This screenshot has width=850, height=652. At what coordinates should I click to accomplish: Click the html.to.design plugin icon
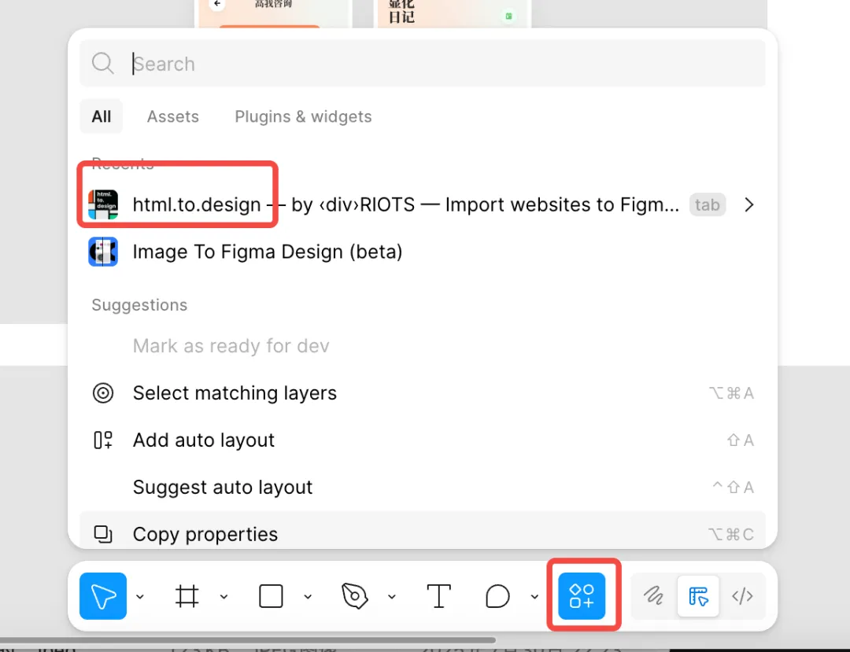103,204
